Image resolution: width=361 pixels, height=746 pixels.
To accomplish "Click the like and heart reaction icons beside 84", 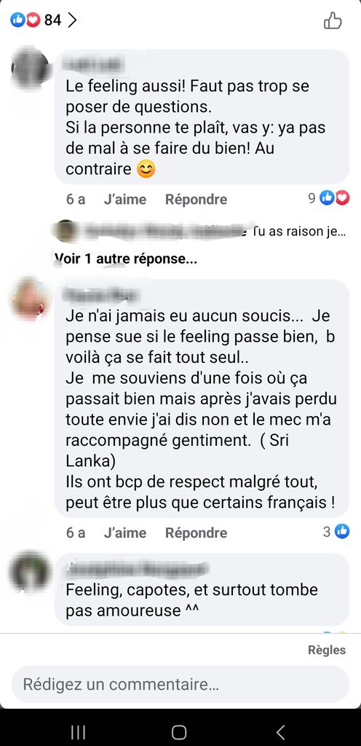I will tap(25, 20).
